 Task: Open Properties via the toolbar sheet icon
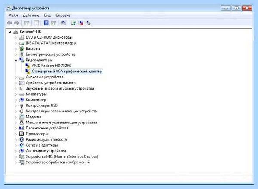tap(36, 23)
